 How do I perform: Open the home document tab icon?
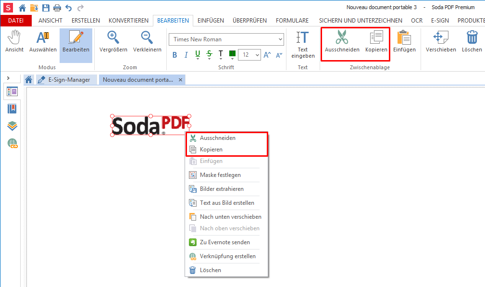point(28,80)
